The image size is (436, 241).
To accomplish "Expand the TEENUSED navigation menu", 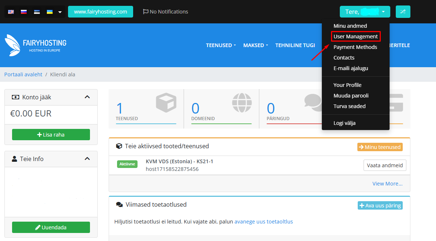I will (221, 45).
